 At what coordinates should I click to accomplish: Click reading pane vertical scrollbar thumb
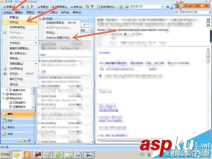pyautogui.click(x=208, y=56)
